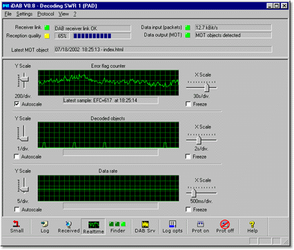Open the View menu
The width and height of the screenshot is (294, 250).
pyautogui.click(x=63, y=14)
